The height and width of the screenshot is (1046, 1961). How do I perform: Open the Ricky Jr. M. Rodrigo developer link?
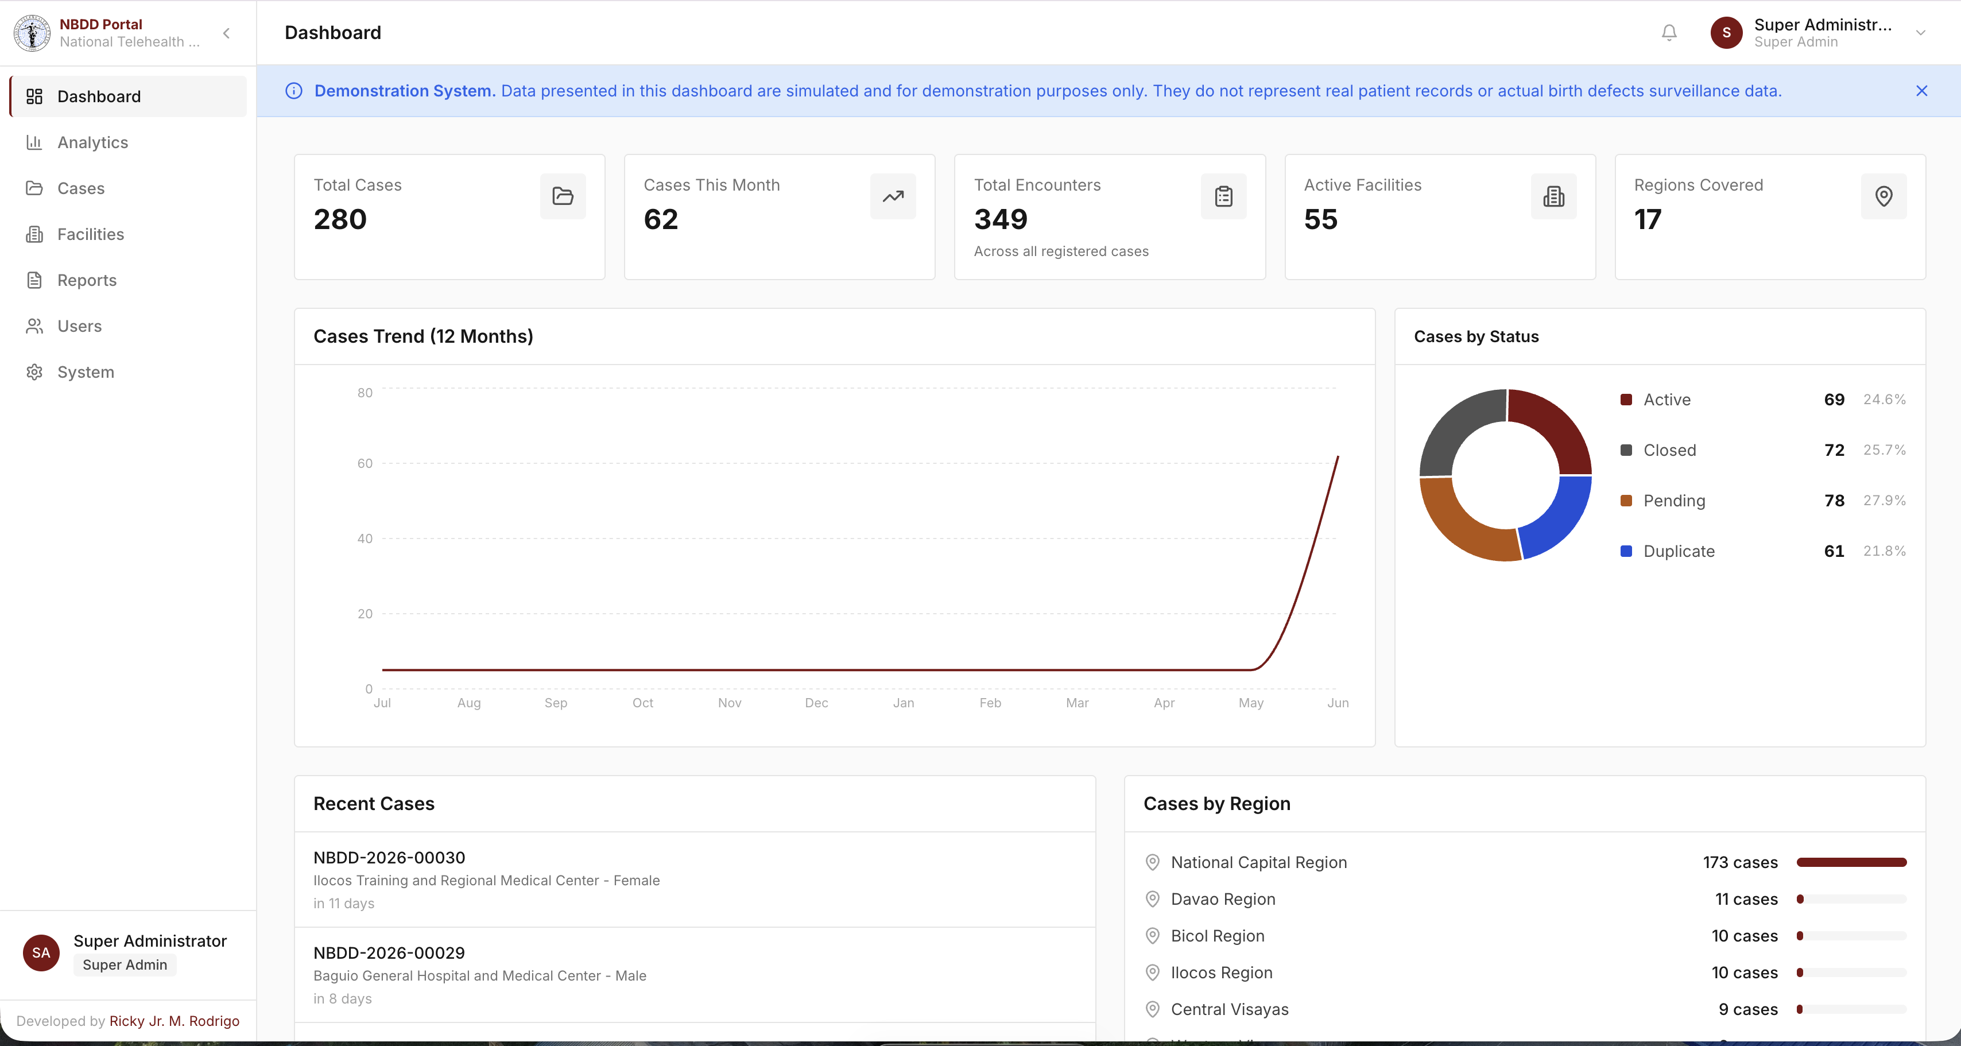point(175,1021)
